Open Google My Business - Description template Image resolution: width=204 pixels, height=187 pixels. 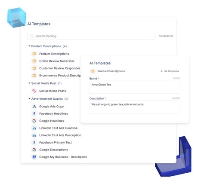pyautogui.click(x=63, y=157)
